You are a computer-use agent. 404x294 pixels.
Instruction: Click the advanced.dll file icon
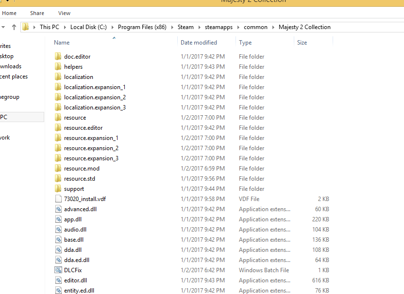58,209
